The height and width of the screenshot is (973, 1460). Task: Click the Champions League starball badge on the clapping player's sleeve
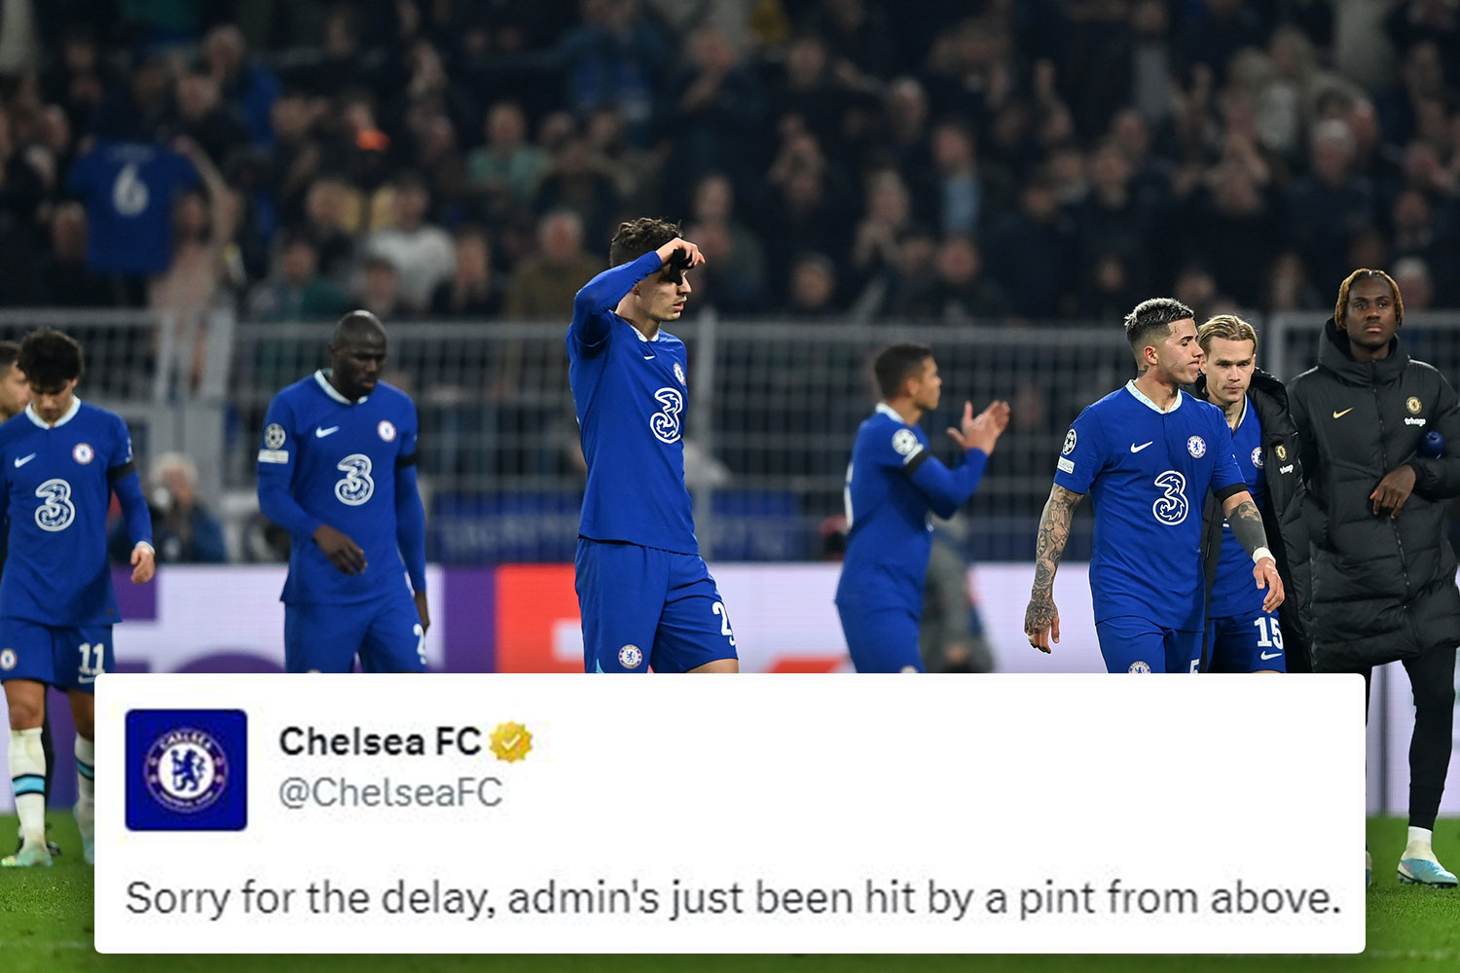coord(905,443)
